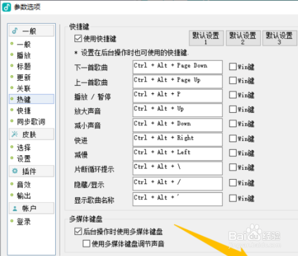Apply 默认设置 1 preset
The width and height of the screenshot is (298, 256).
point(206,38)
